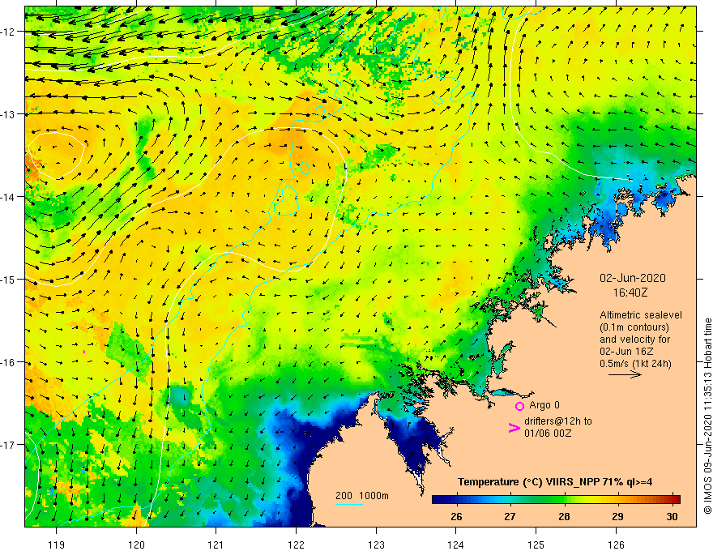This screenshot has width=713, height=551.
Task: Click the 0.5m/s velocity scale arrow
Action: [625, 374]
